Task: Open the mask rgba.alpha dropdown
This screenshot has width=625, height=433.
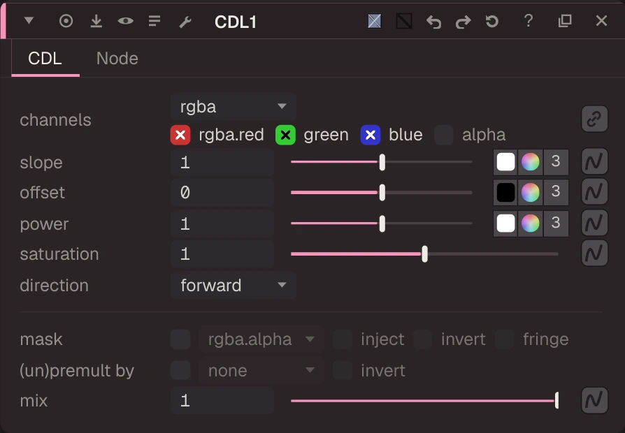Action: [261, 339]
